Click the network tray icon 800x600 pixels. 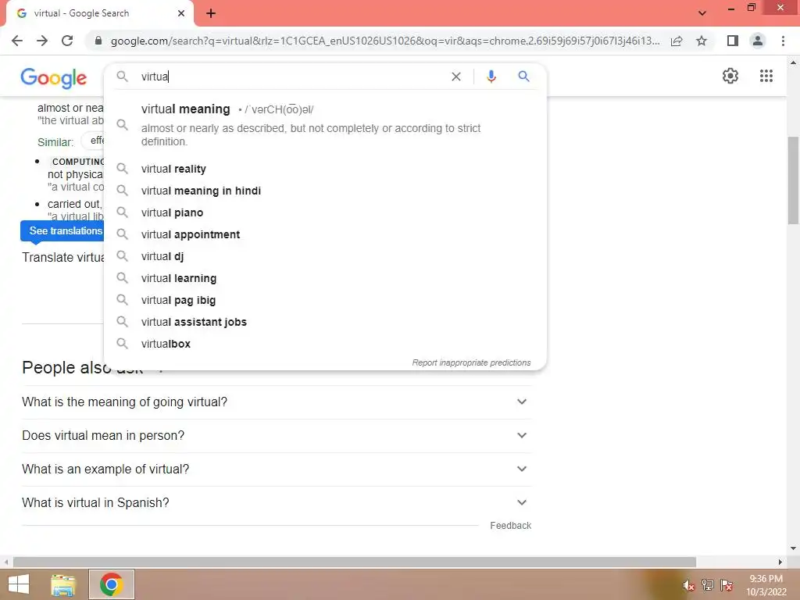708,585
